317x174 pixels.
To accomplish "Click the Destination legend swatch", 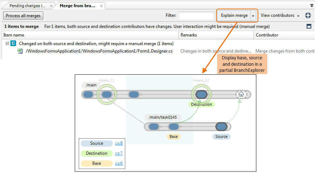I will [97, 153].
